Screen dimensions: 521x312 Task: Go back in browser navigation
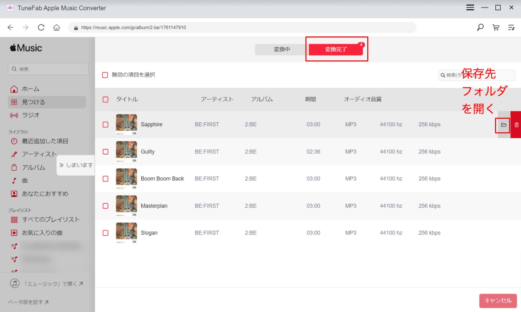[10, 28]
